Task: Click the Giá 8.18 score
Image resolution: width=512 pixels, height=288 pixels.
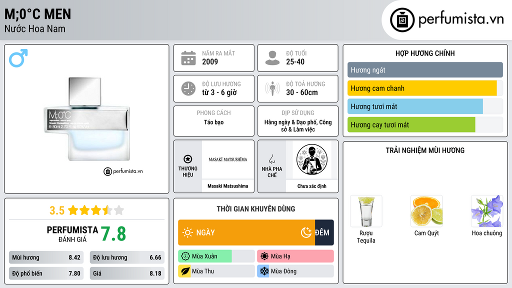Action: point(127,273)
